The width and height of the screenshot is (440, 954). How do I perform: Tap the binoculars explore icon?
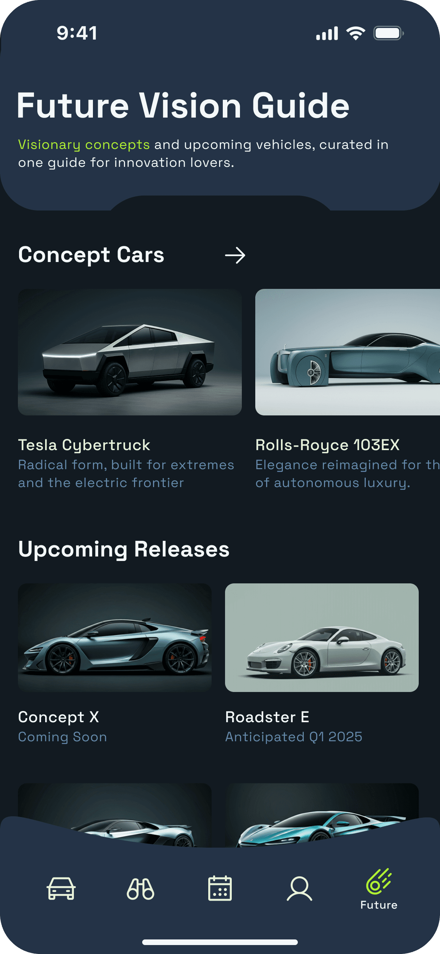pyautogui.click(x=140, y=889)
